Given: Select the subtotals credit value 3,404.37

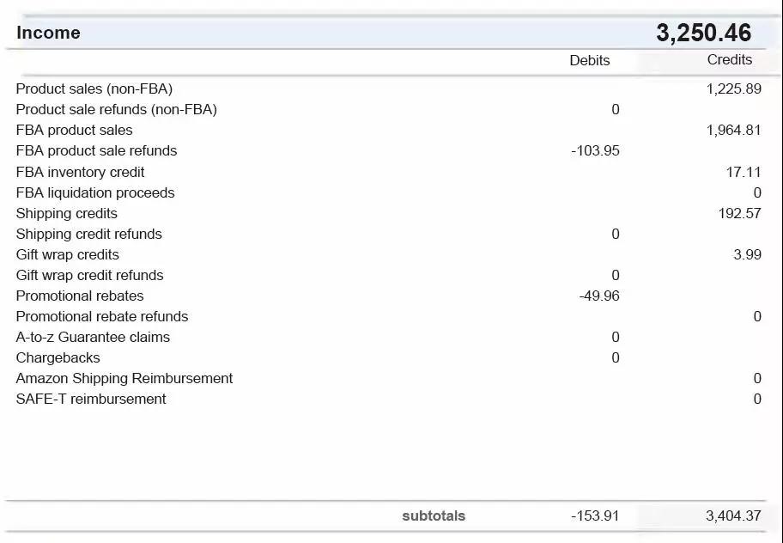Looking at the screenshot, I should pyautogui.click(x=733, y=516).
